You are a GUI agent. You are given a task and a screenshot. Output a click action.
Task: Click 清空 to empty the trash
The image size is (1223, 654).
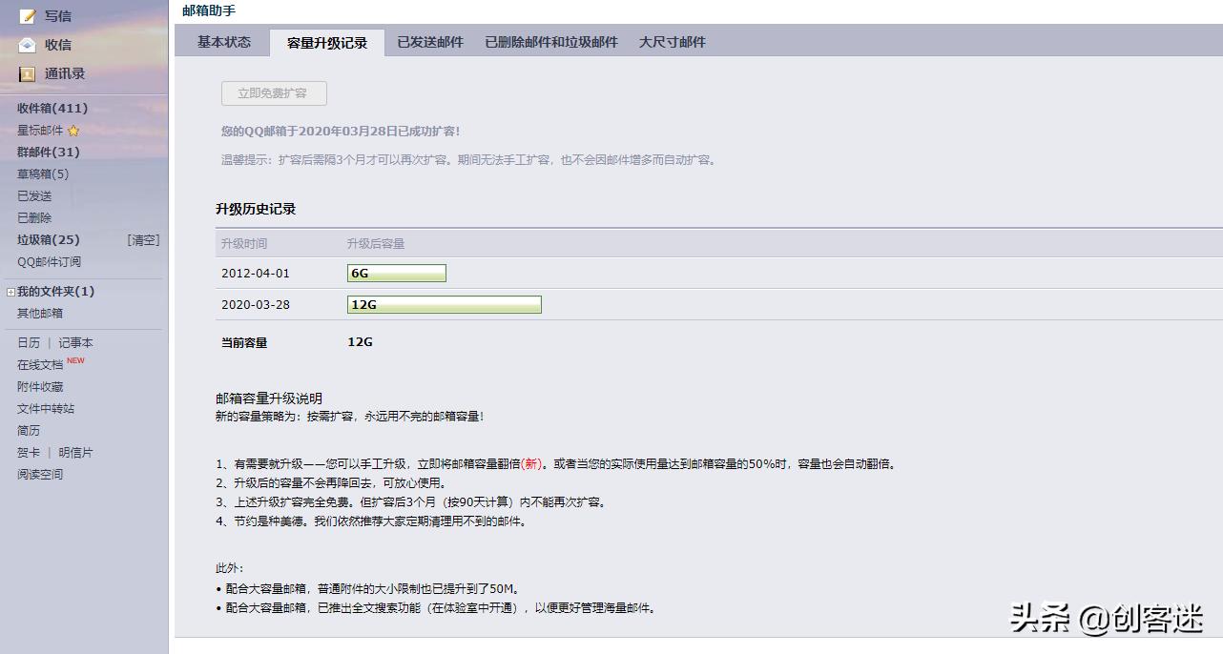(x=143, y=239)
